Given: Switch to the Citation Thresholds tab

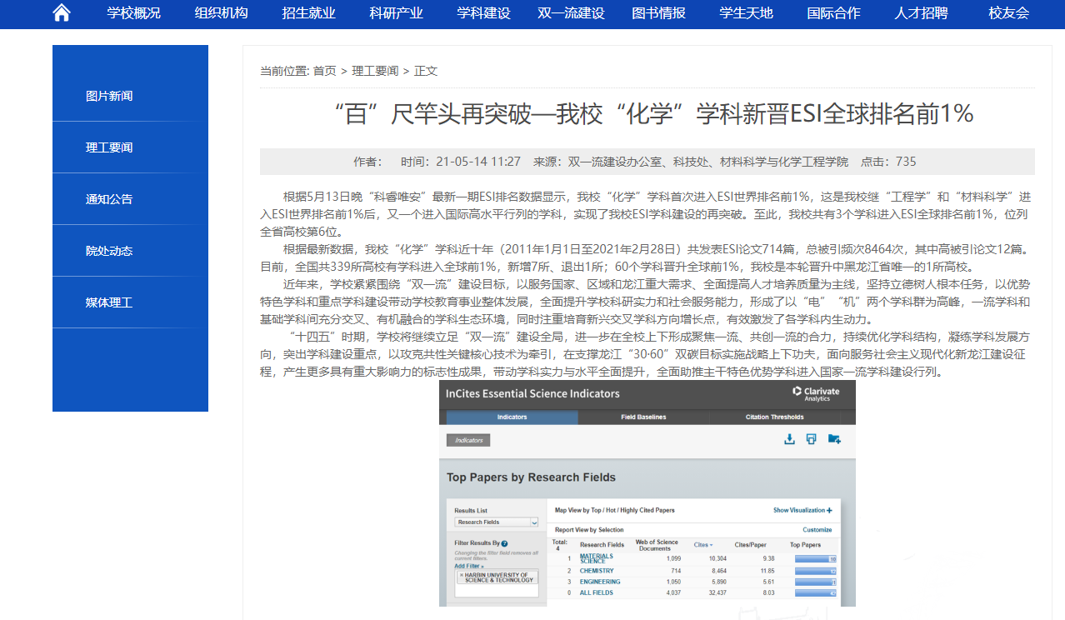Looking at the screenshot, I should 774,417.
